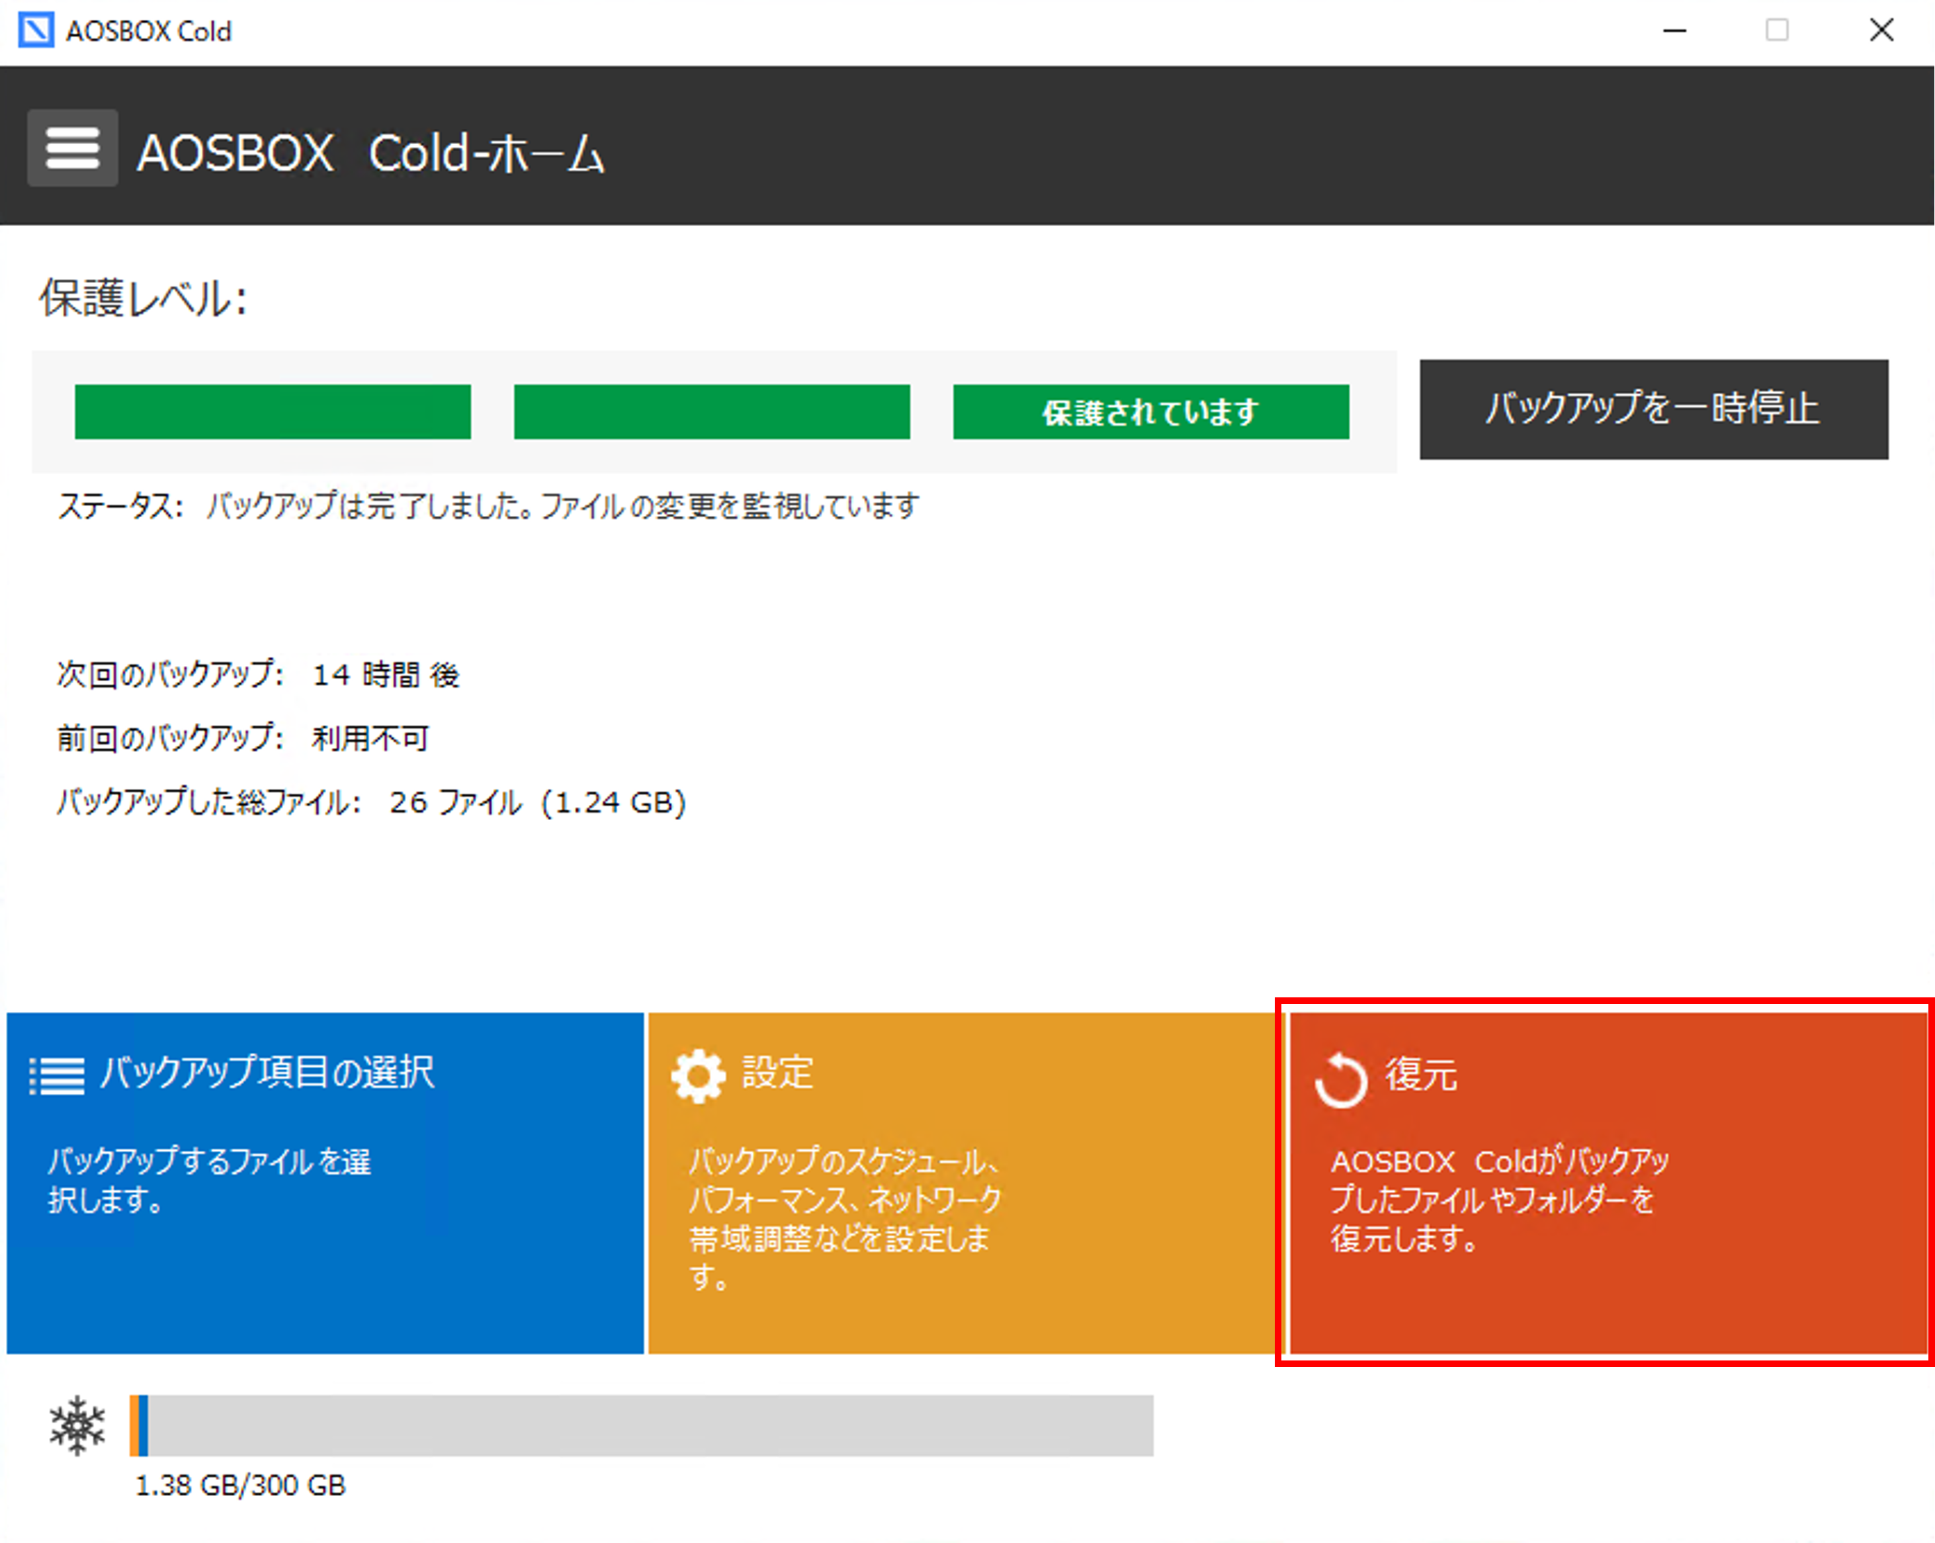
Task: Click the backup item list icon
Action: coord(58,1075)
